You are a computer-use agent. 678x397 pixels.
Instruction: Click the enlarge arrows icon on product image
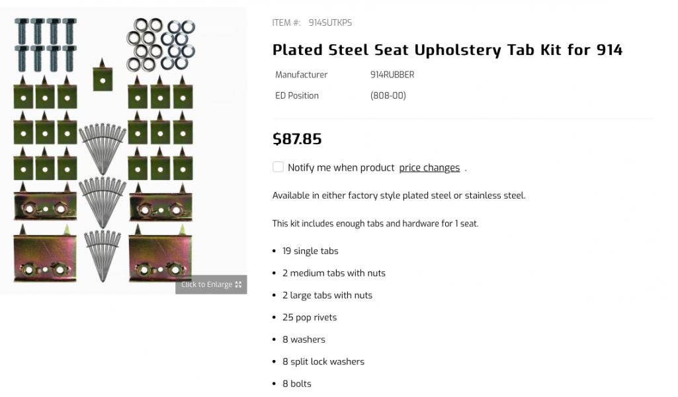(238, 285)
